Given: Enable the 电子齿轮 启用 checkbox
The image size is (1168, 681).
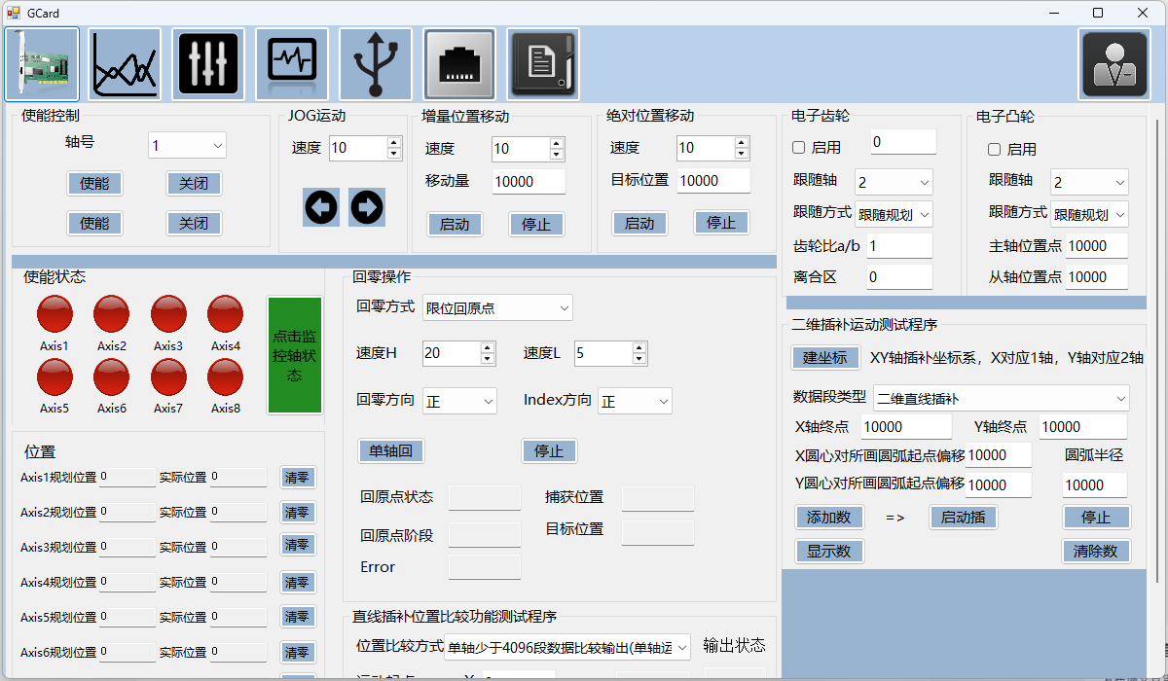Looking at the screenshot, I should point(796,147).
